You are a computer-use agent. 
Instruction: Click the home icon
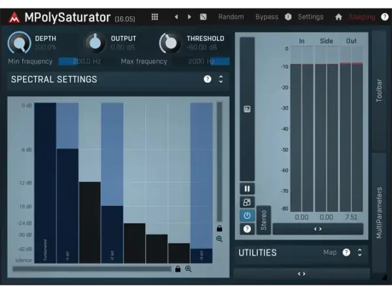coord(338,17)
